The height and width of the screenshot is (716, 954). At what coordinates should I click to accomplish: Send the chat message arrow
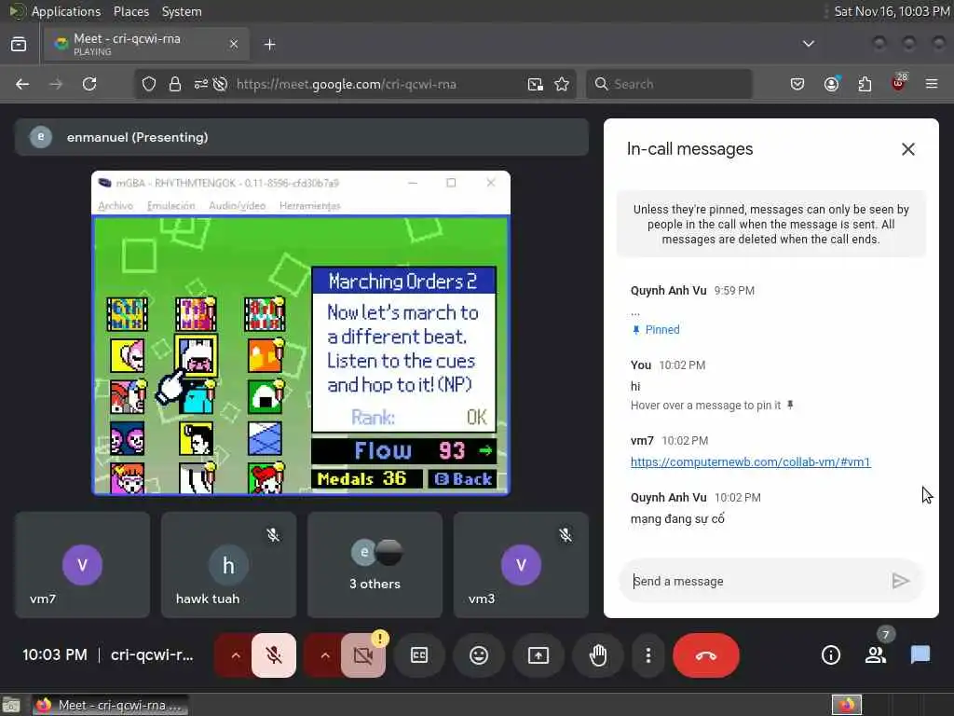coord(901,581)
